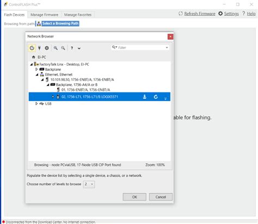Screen dimensions: 258x224
Task: Click more-options icon on selected L71 row
Action: [165, 98]
